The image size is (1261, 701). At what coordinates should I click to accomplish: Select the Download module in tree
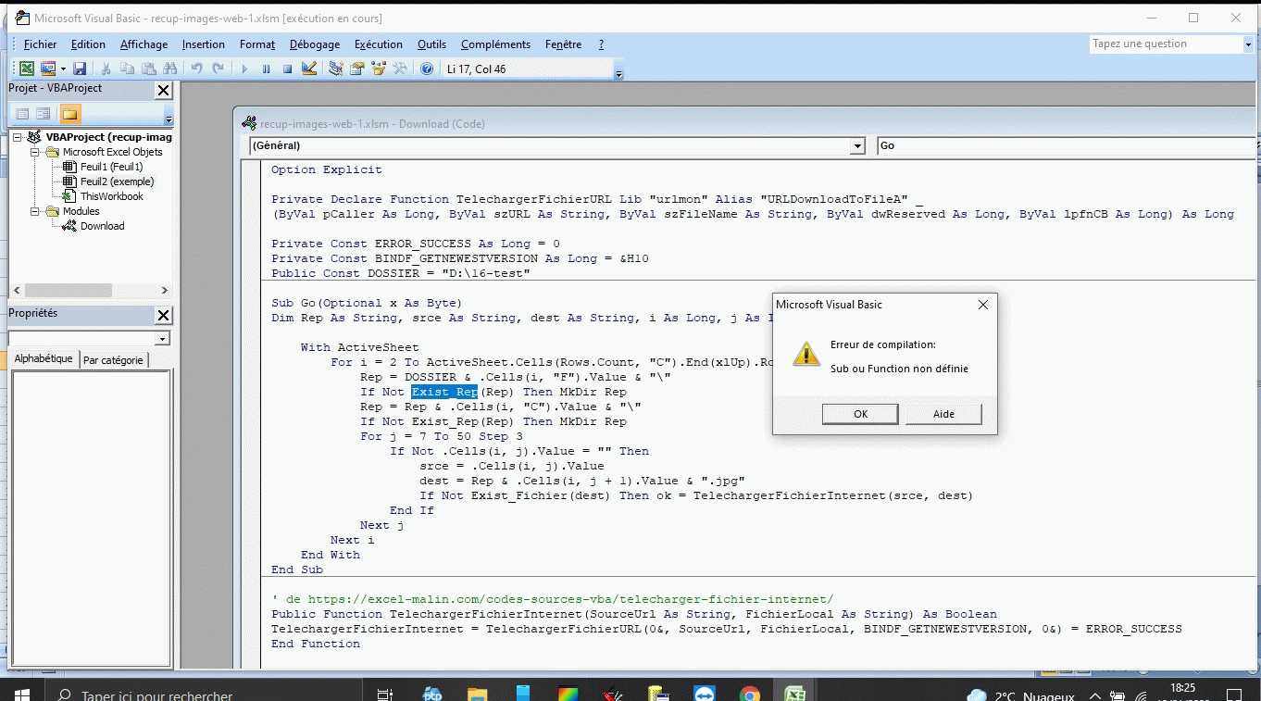click(102, 226)
